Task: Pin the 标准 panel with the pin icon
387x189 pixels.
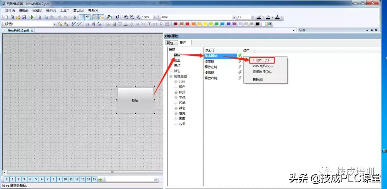Action: click(x=372, y=30)
